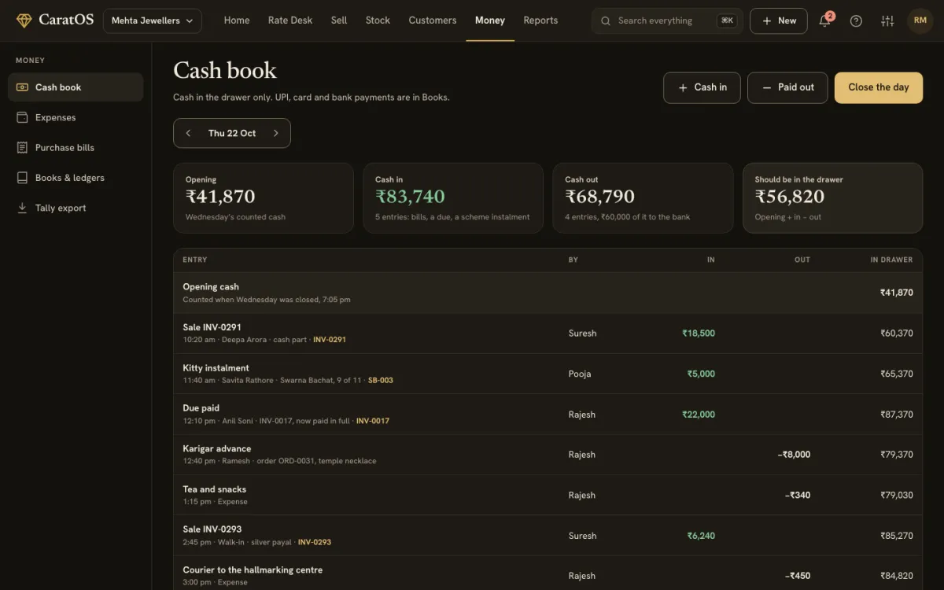Click the Expenses sidebar icon
Image resolution: width=944 pixels, height=590 pixels.
pyautogui.click(x=22, y=117)
